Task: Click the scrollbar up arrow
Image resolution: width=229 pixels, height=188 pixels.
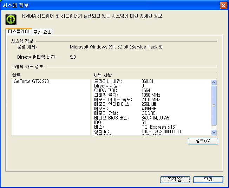Action: coord(214,83)
